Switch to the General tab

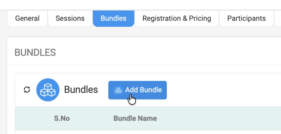pyautogui.click(x=27, y=18)
